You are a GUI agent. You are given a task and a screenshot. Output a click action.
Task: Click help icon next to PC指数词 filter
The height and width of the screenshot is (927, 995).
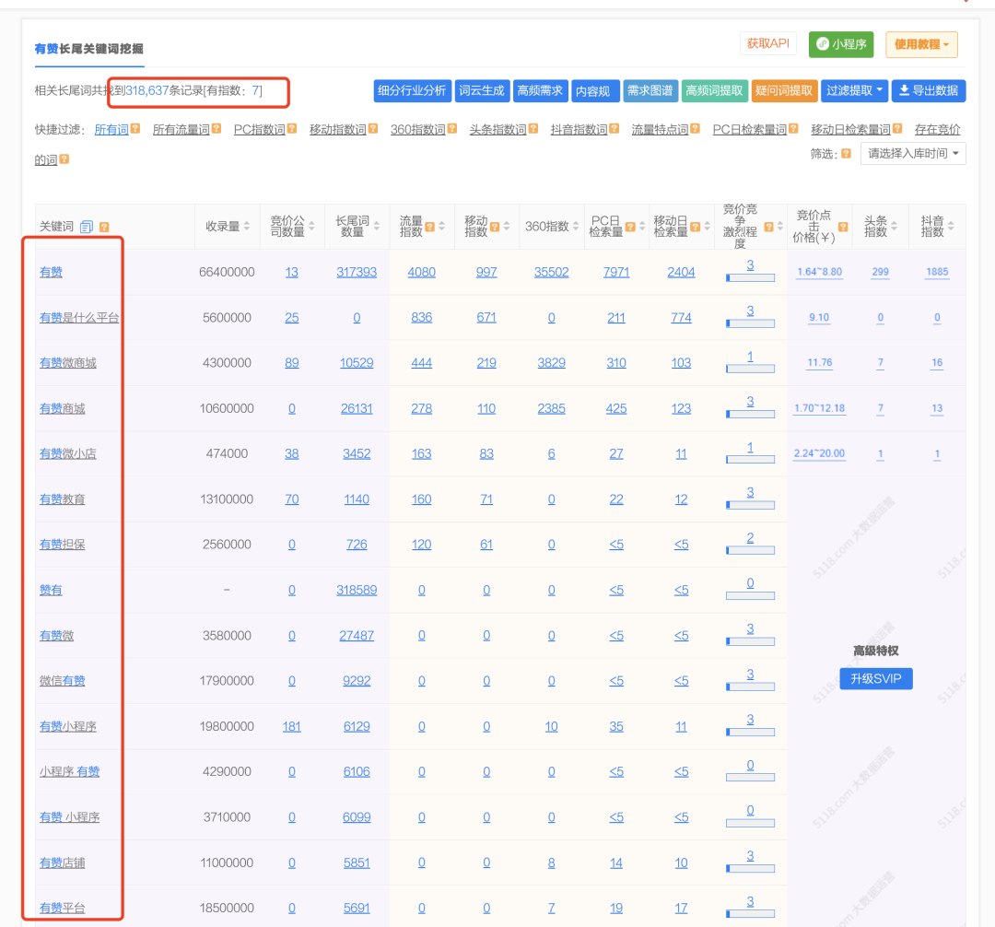[x=292, y=129]
